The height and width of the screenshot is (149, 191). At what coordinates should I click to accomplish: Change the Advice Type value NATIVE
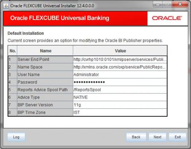coord(120,97)
